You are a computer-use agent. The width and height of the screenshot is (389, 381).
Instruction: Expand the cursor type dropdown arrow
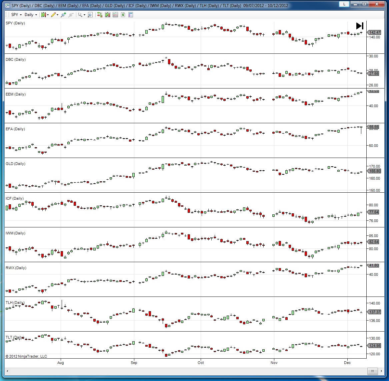click(x=84, y=15)
